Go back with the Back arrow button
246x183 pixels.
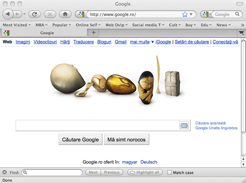click(x=7, y=14)
